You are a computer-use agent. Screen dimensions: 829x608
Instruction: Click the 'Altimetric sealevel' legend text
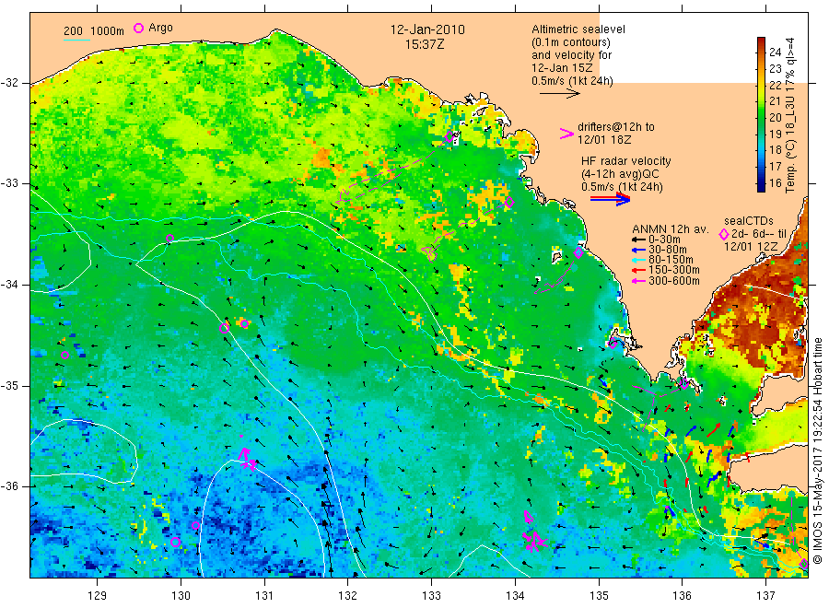click(x=578, y=29)
